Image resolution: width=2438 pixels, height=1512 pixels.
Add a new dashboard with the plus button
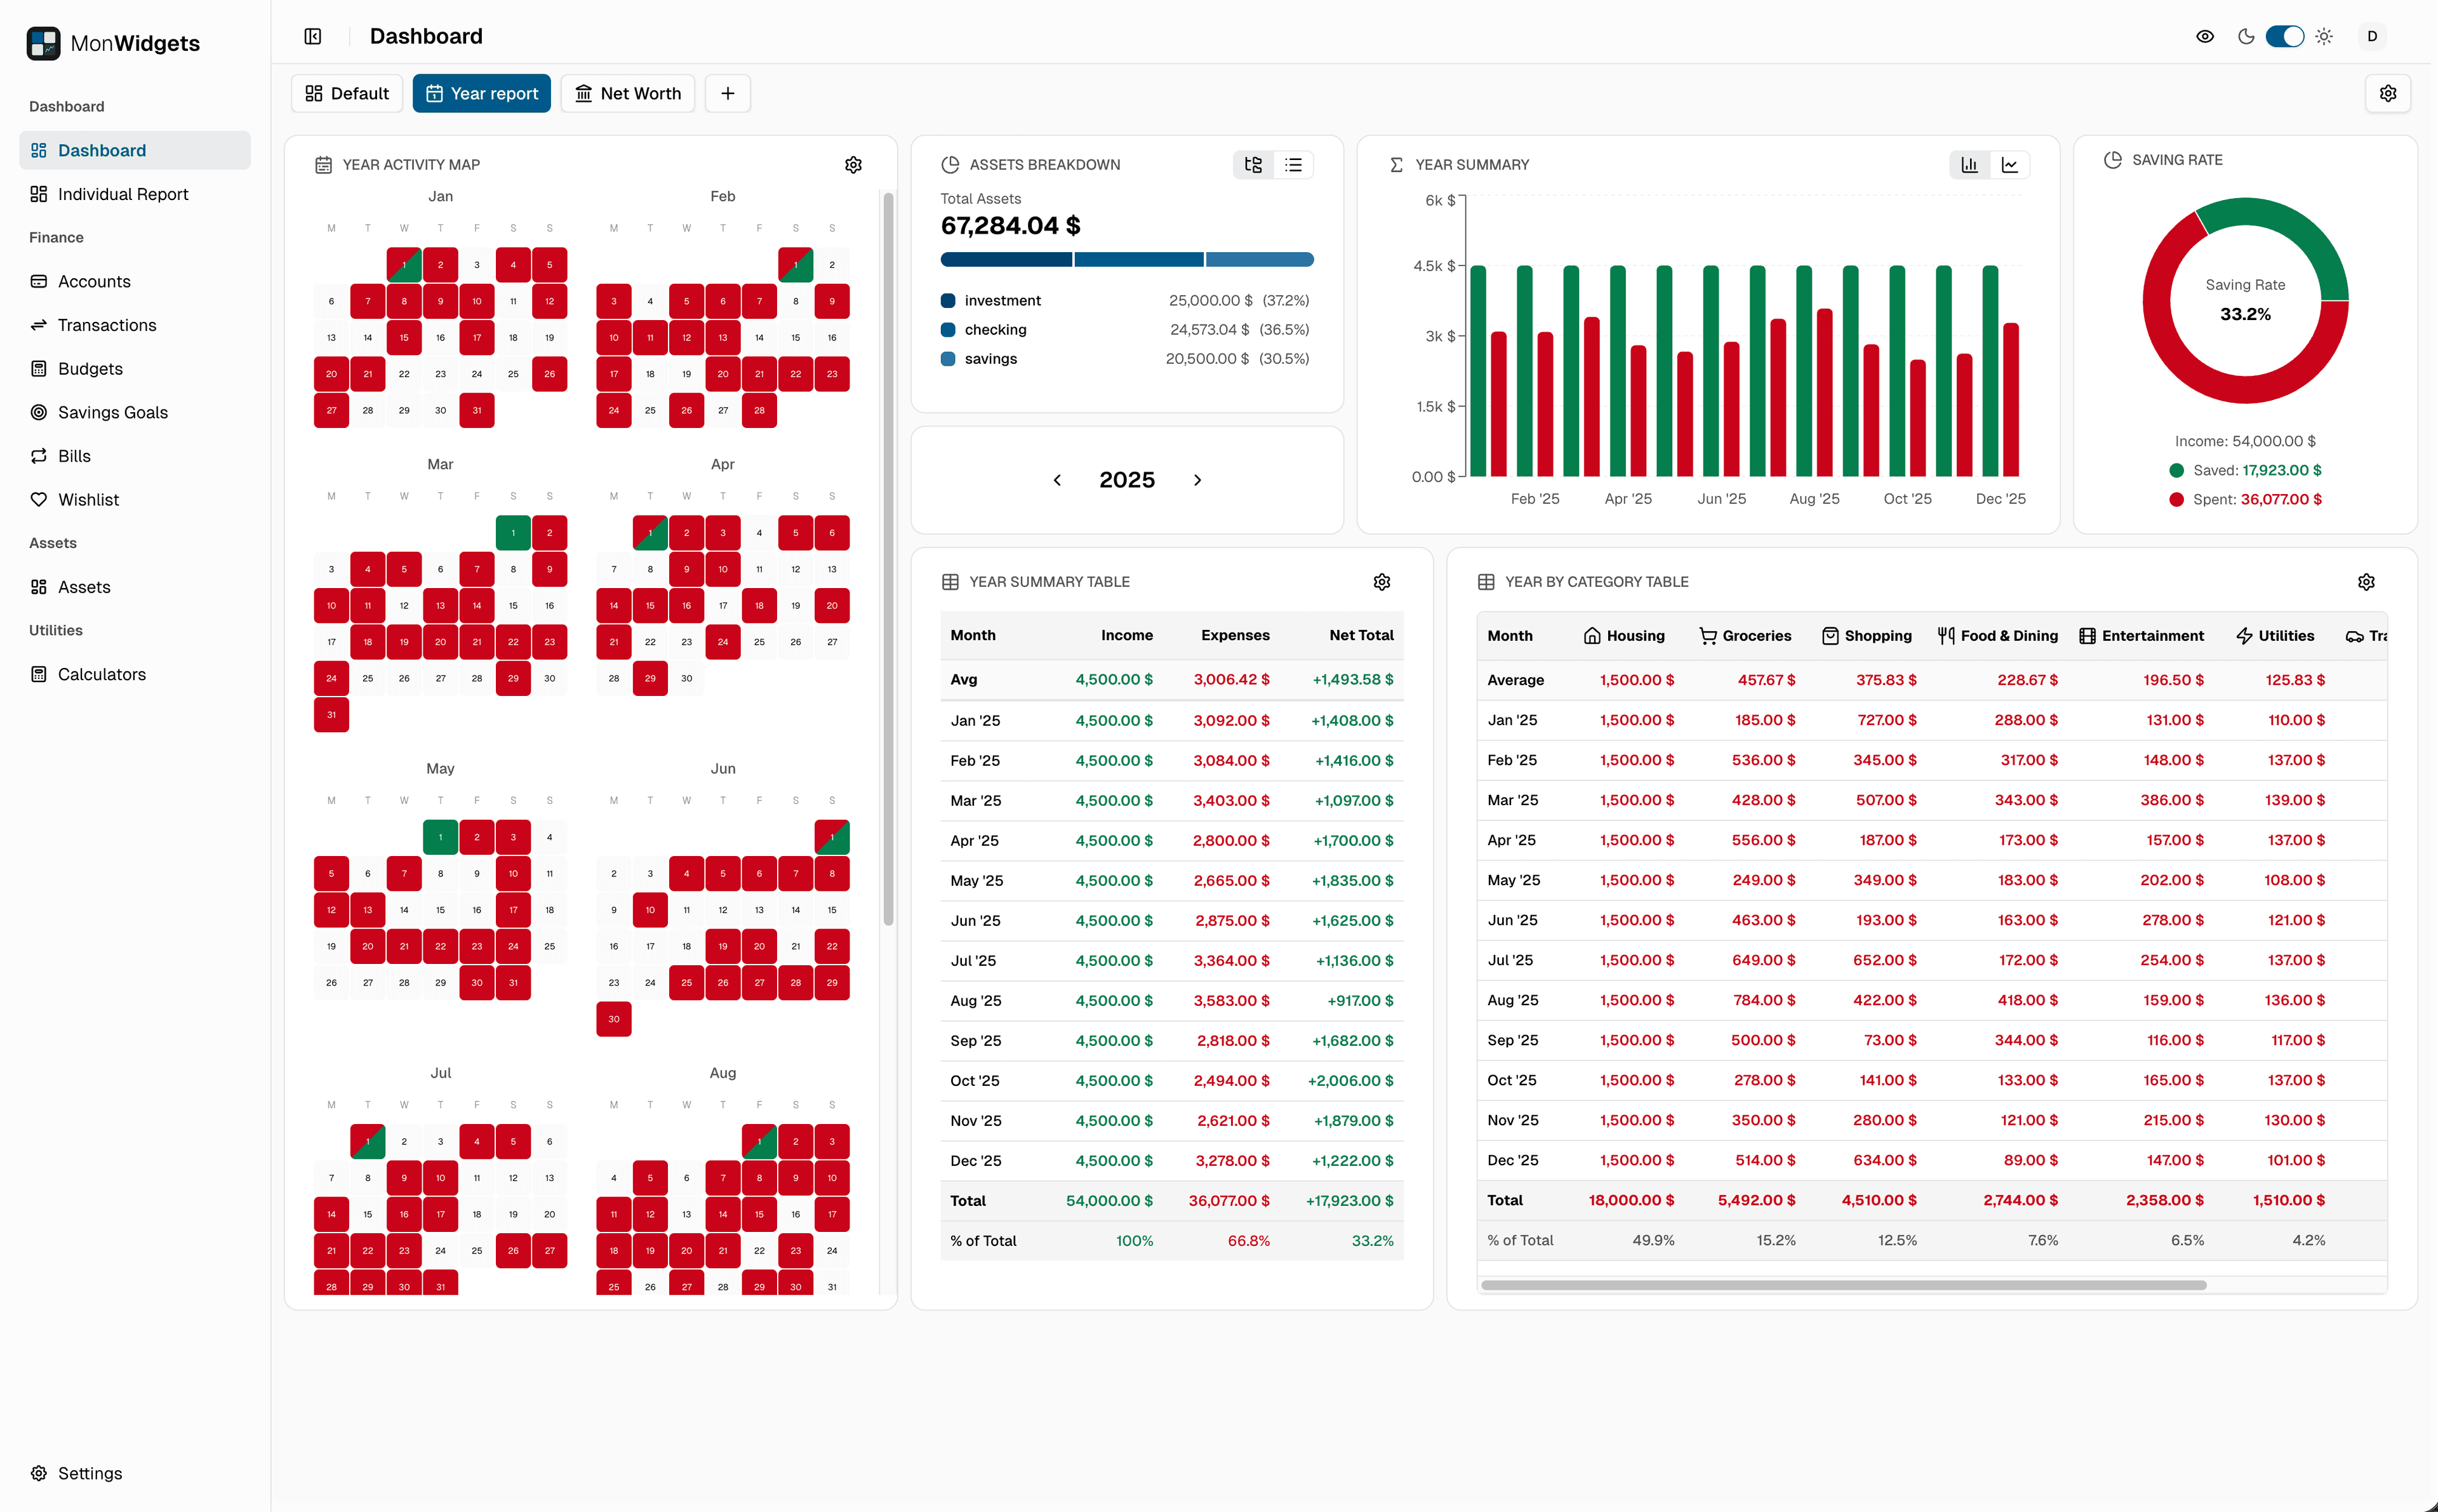(727, 93)
